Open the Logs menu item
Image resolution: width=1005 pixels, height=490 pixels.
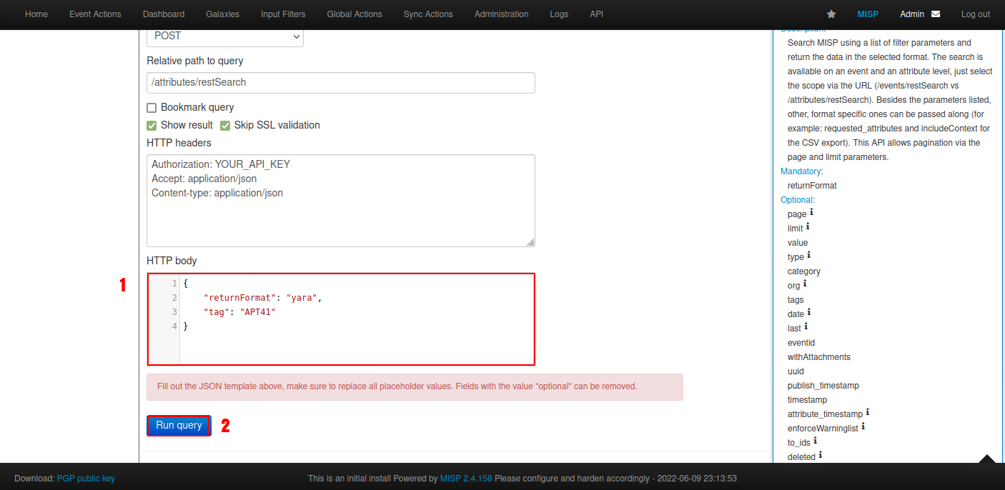coord(559,14)
